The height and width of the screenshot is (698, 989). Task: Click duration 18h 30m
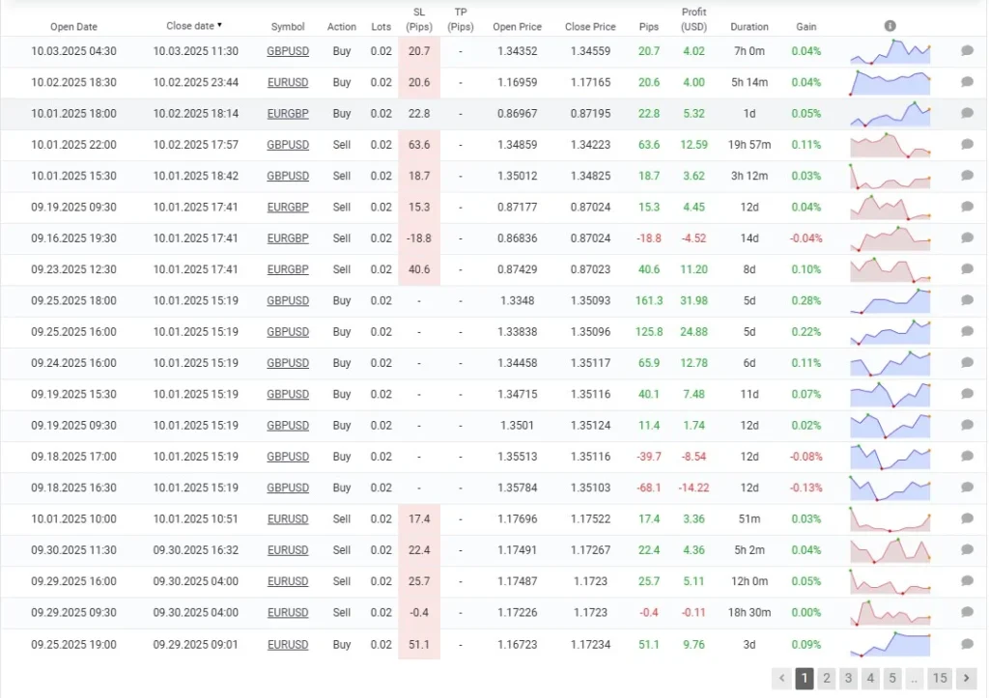tap(749, 613)
